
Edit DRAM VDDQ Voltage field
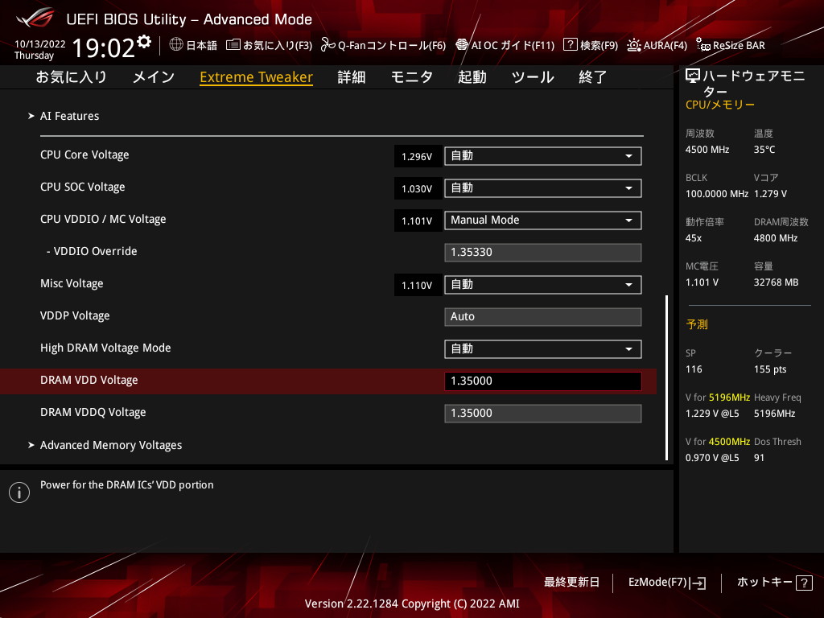pos(543,413)
